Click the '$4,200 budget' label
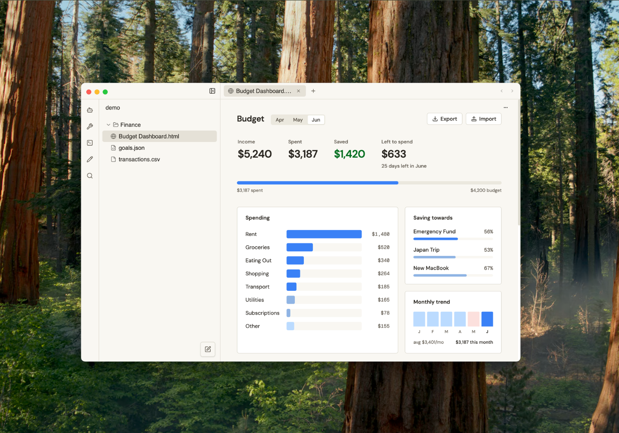Viewport: 619px width, 433px height. 486,190
